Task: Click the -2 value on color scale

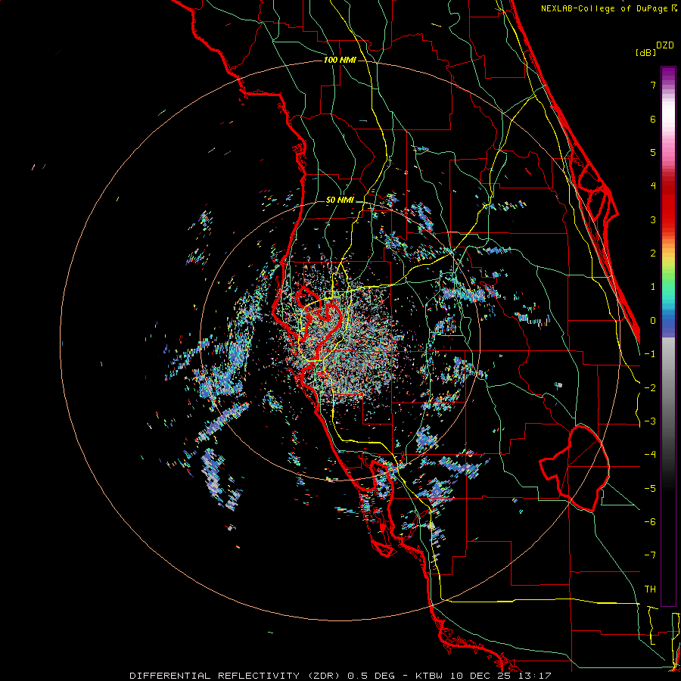Action: [x=650, y=388]
